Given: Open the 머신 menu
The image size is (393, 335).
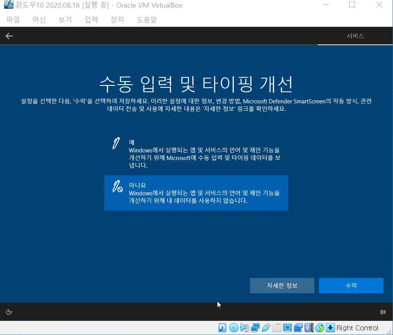Looking at the screenshot, I should point(39,20).
